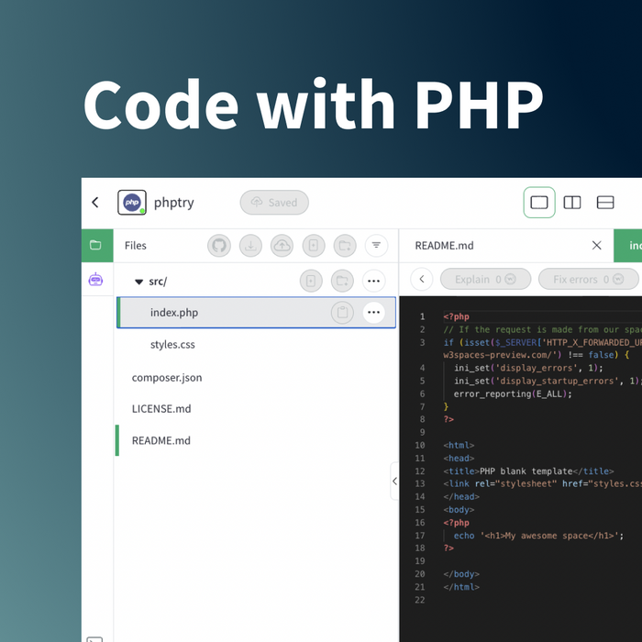Screen dimensions: 642x642
Task: Close the README.md tab
Action: [596, 246]
